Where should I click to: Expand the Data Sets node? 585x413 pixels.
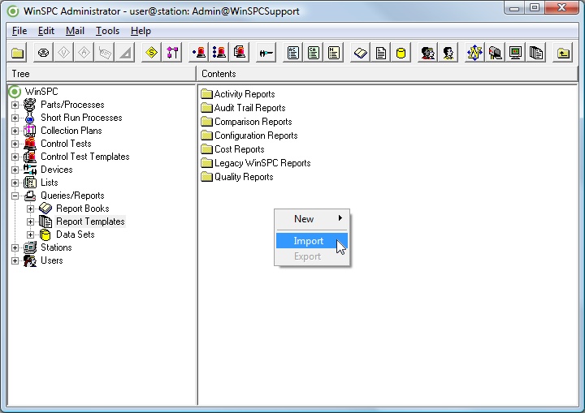coord(30,234)
